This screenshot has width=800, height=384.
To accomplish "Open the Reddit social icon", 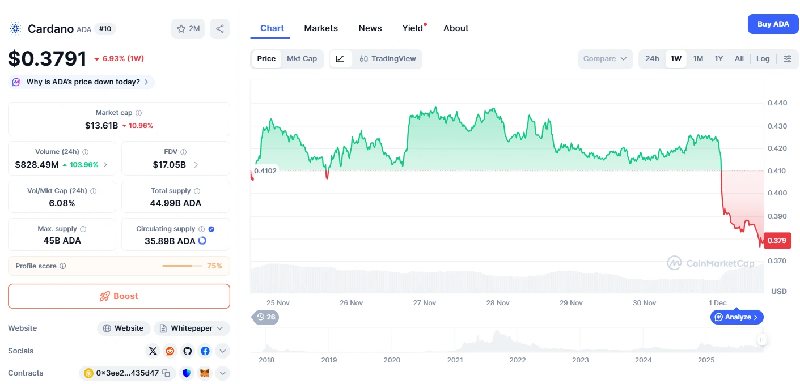I will [170, 351].
